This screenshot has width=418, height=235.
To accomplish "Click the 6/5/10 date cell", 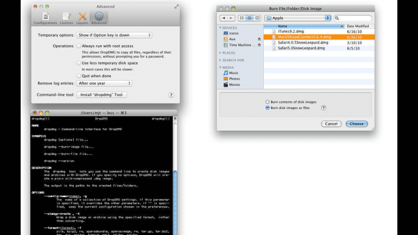I will click(x=353, y=48).
